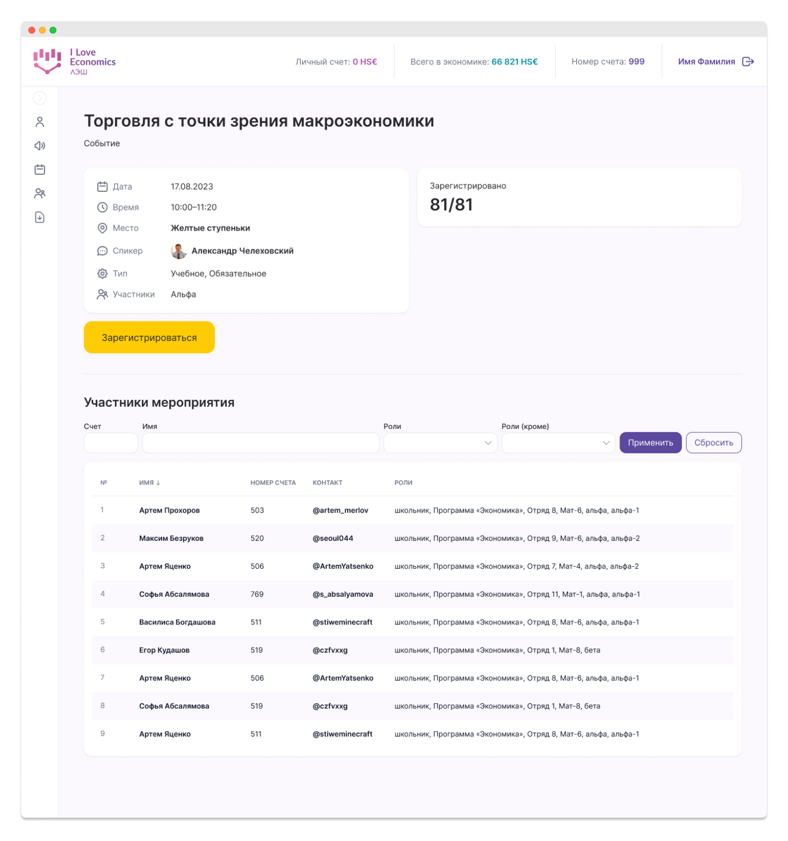Reset filters with the Сбросить button
The image size is (788, 841).
pos(713,443)
